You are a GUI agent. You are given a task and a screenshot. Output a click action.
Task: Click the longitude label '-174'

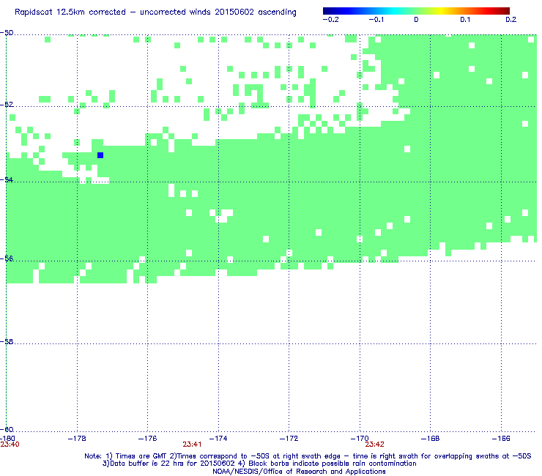pyautogui.click(x=218, y=439)
